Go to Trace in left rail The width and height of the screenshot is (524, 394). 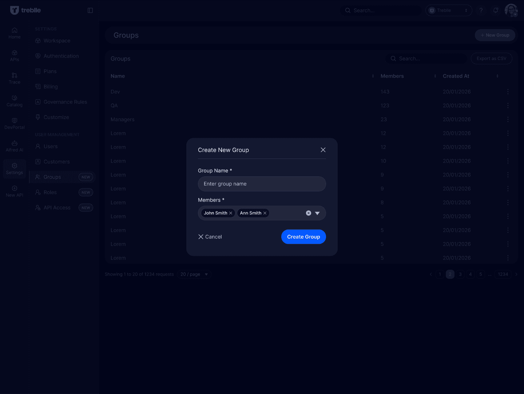(x=15, y=78)
